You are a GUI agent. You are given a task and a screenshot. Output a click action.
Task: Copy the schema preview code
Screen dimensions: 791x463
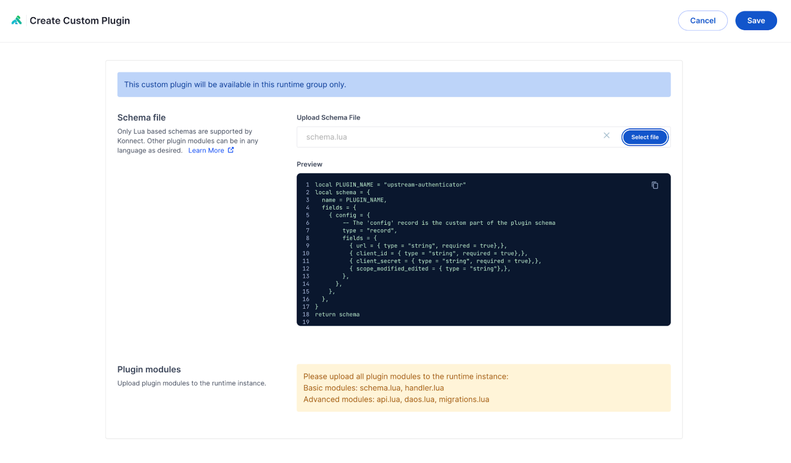coord(655,185)
